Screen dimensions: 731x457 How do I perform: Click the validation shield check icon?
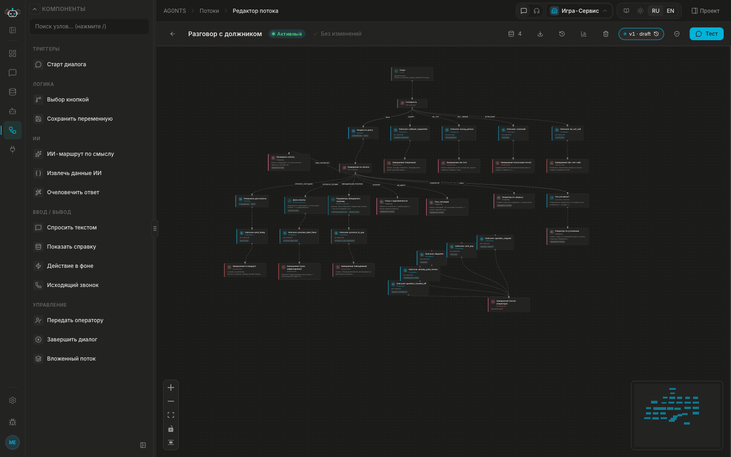point(677,34)
